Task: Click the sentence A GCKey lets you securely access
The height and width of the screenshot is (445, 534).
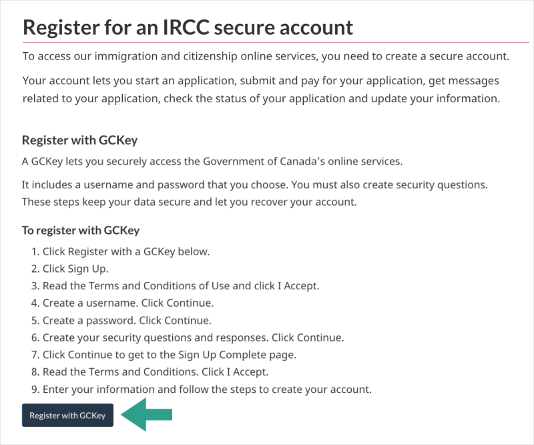Action: (x=212, y=161)
